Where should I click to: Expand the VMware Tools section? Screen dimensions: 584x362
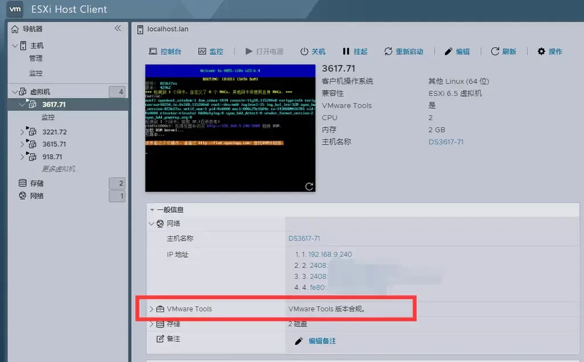(151, 309)
